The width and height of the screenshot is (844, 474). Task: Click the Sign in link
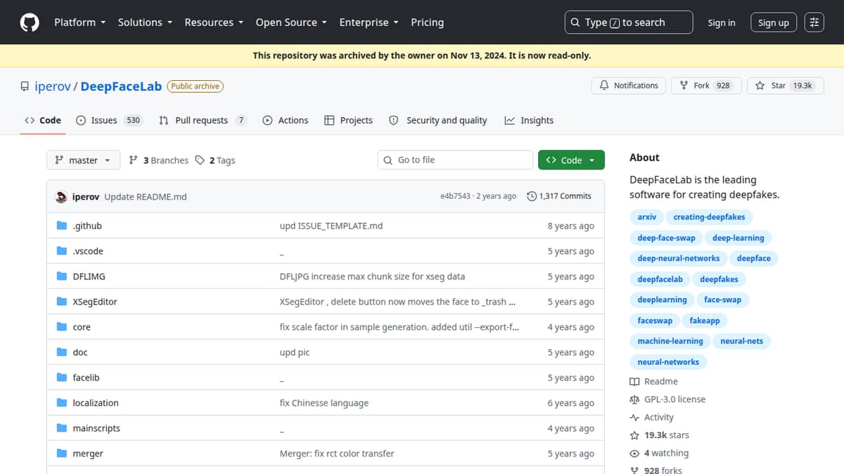point(722,23)
